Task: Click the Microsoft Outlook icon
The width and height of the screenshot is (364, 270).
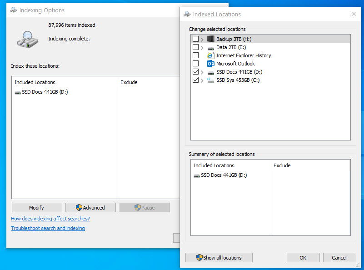Action: [210, 64]
